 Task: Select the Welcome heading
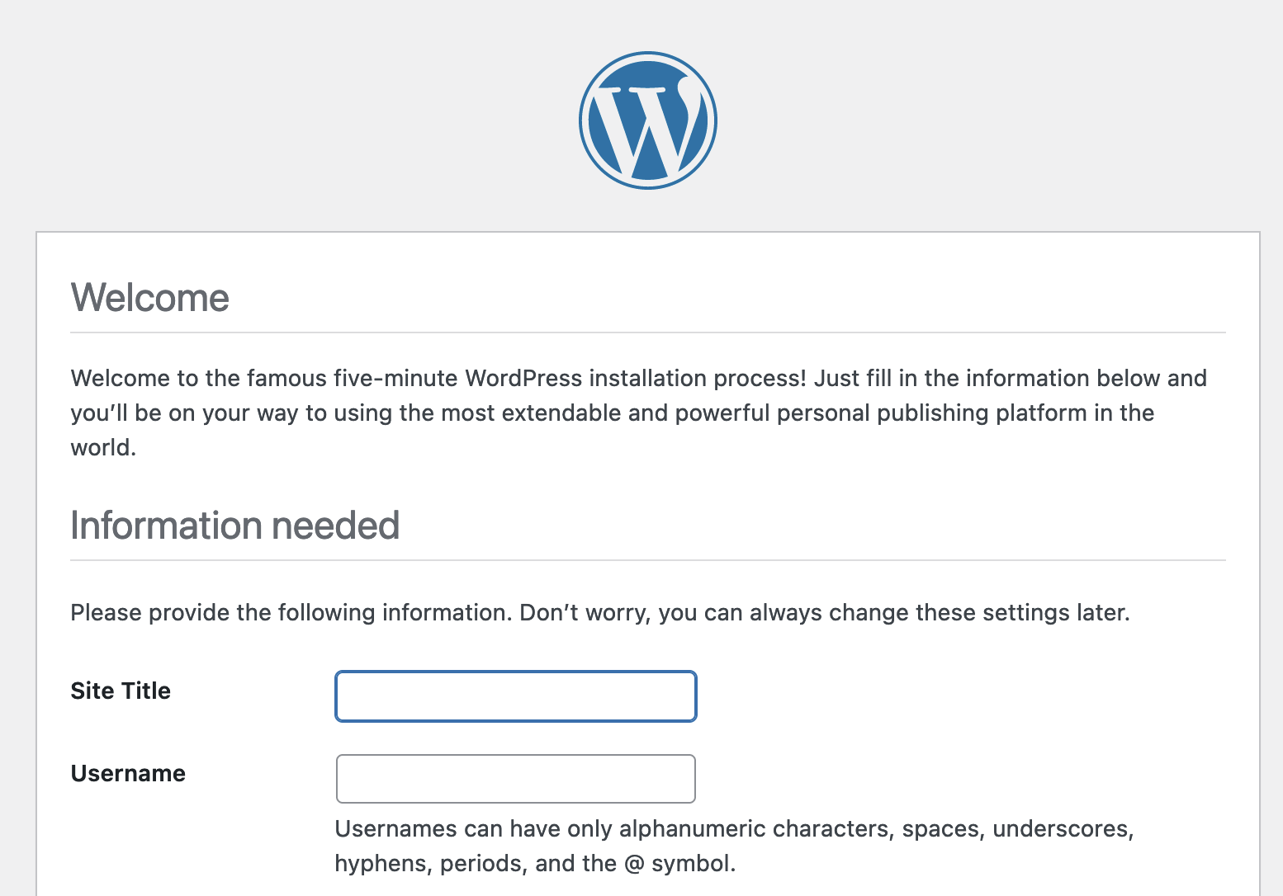[149, 297]
